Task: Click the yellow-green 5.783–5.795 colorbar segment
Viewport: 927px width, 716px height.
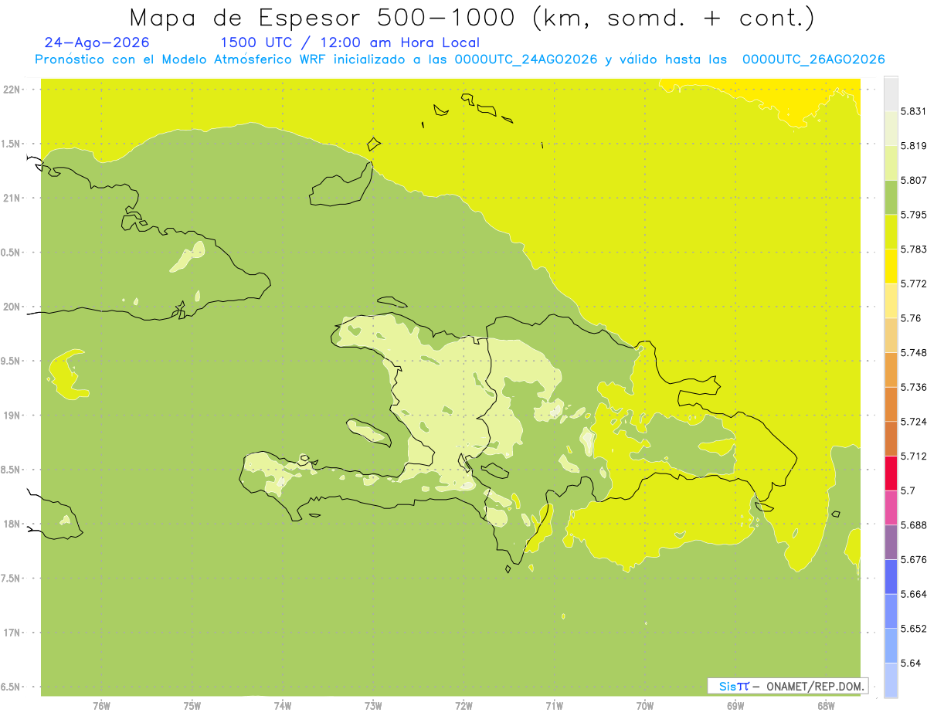Action: (x=891, y=232)
